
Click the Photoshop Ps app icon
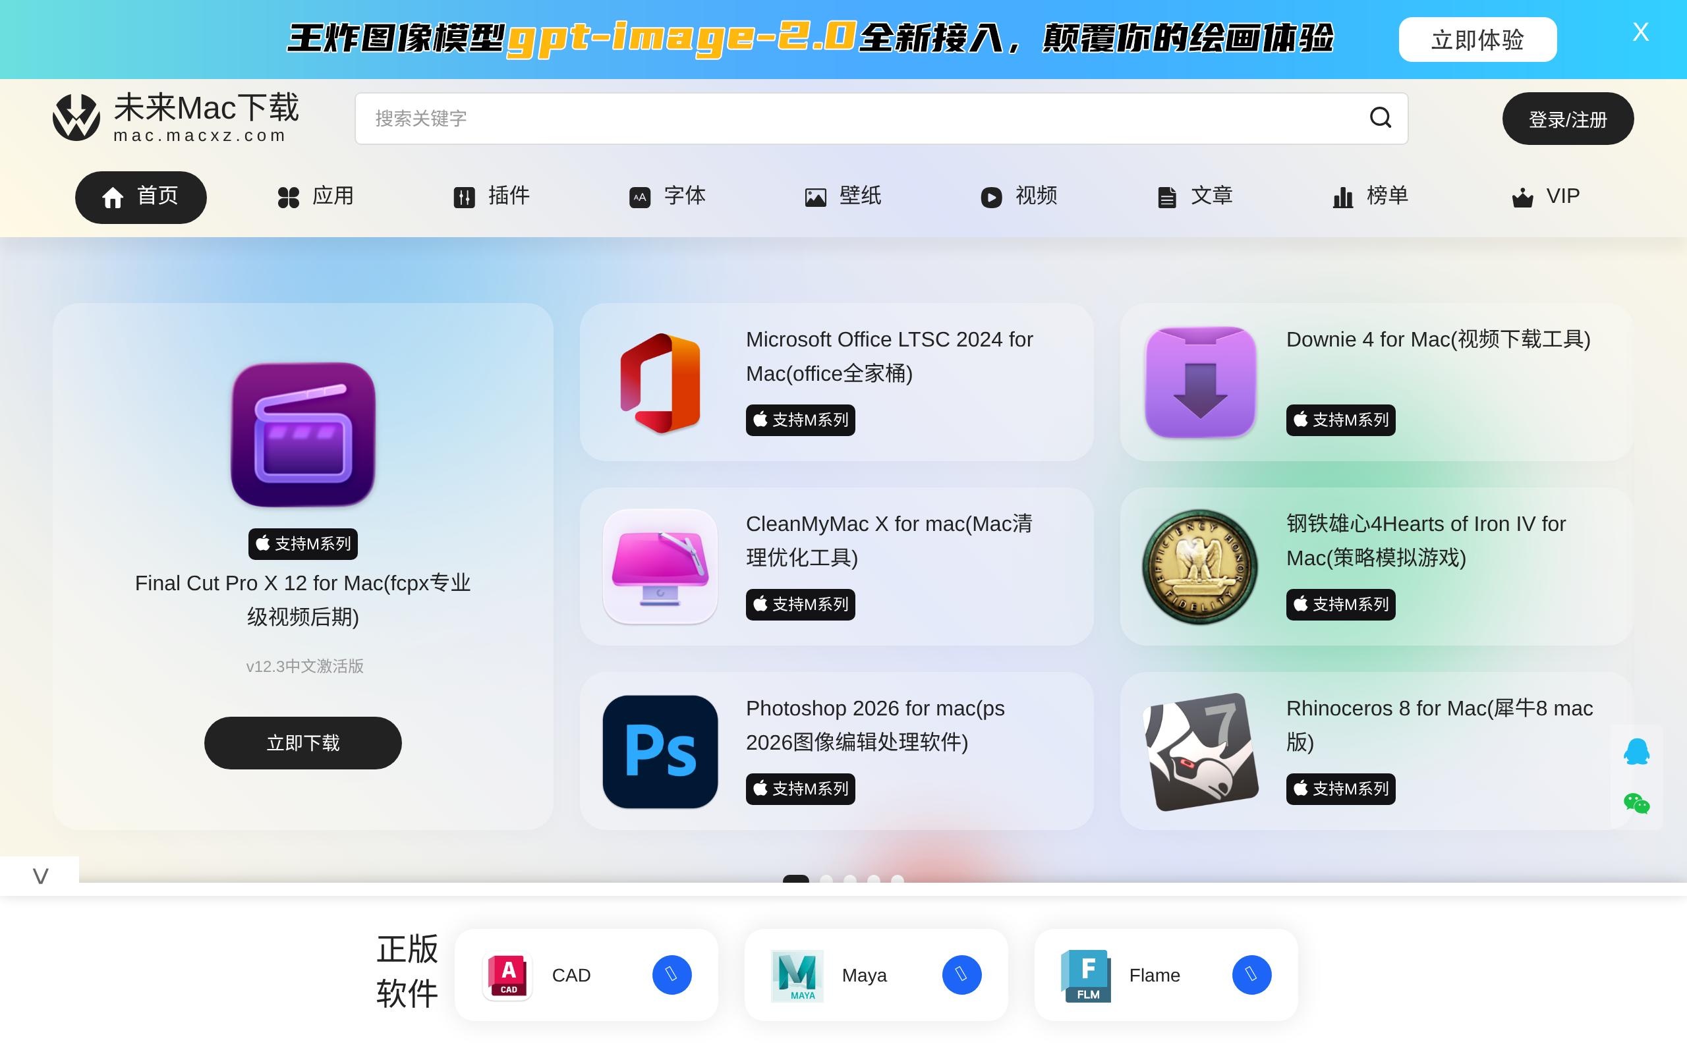(660, 752)
